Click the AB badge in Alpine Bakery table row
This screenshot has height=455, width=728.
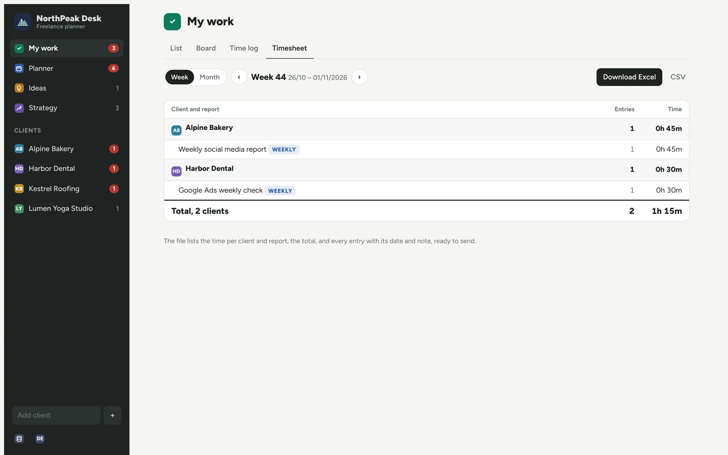177,130
